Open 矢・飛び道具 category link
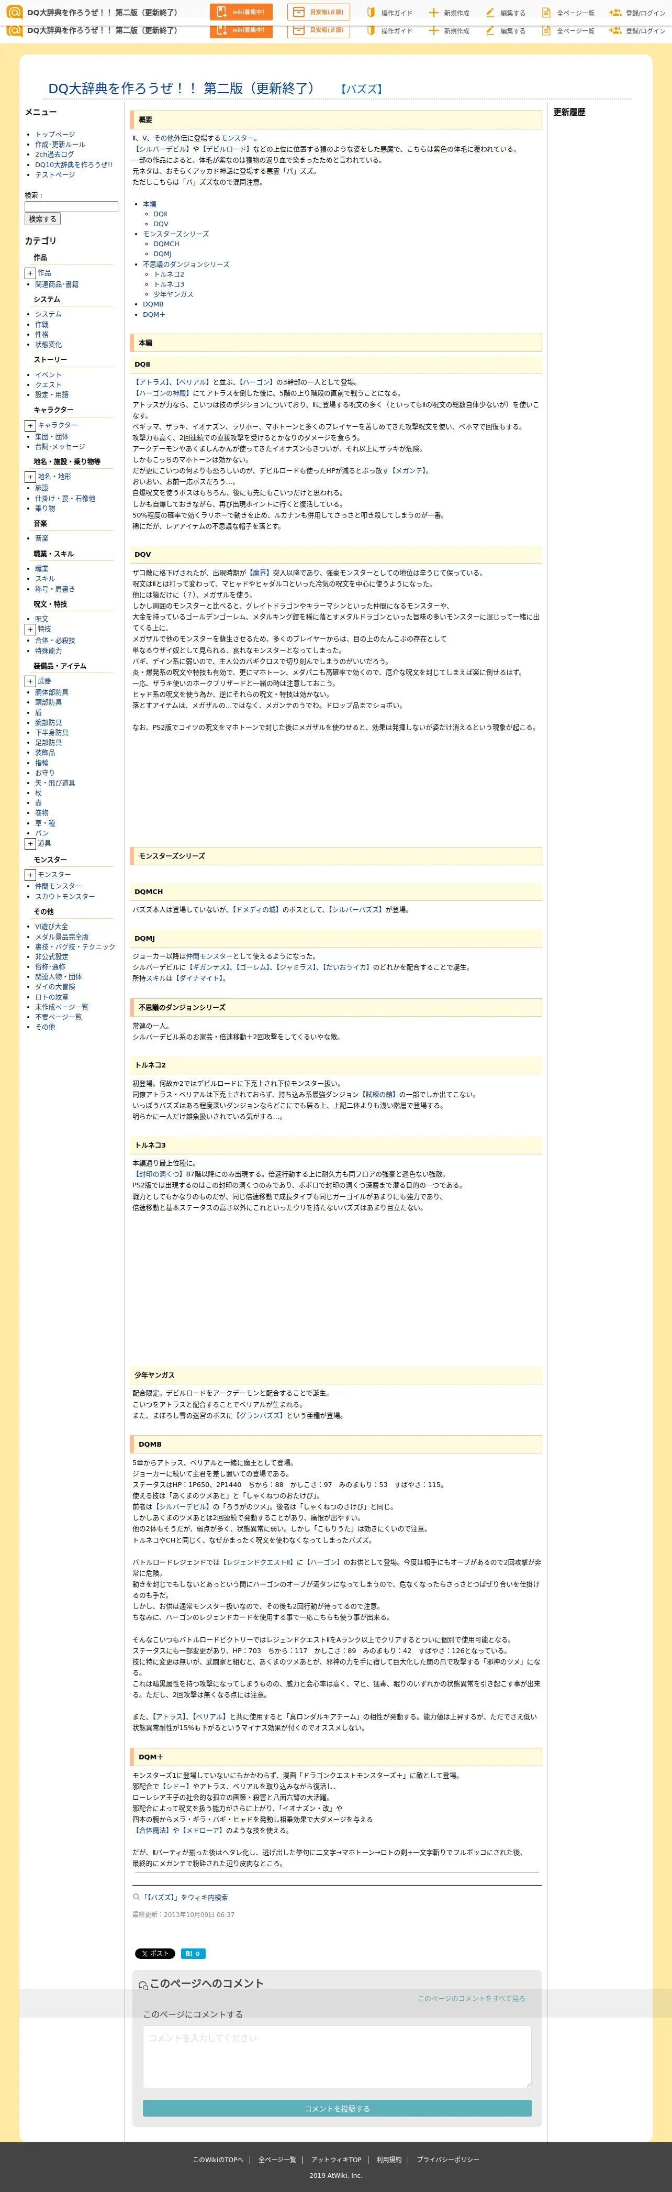Screen dimensions: 672x2192 click(x=54, y=783)
